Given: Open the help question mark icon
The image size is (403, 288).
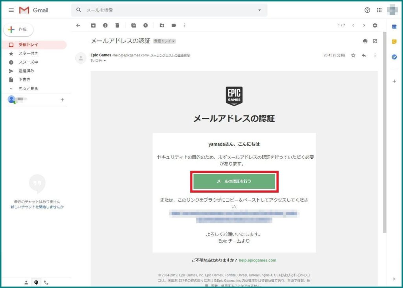Looking at the screenshot, I should (x=367, y=10).
